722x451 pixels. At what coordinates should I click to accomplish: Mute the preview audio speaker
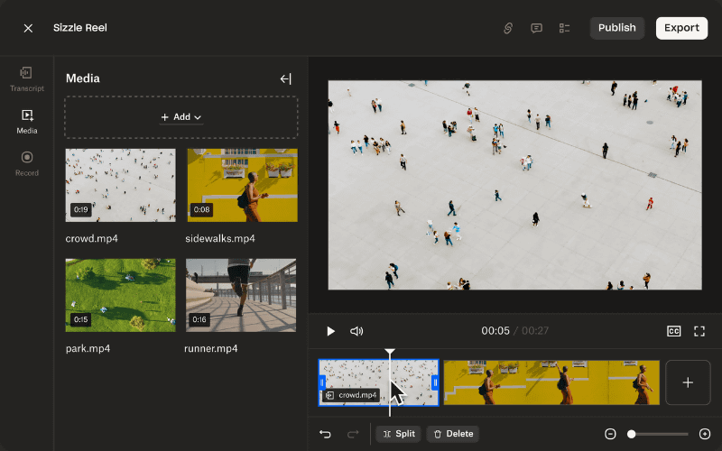pos(356,331)
